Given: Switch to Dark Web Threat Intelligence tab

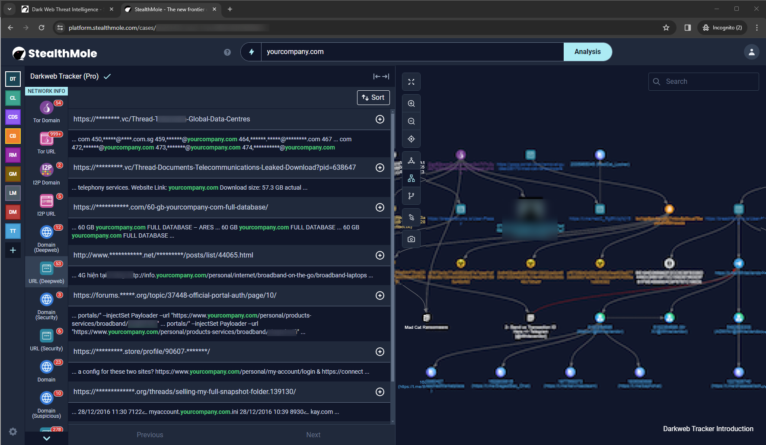Looking at the screenshot, I should (x=67, y=9).
